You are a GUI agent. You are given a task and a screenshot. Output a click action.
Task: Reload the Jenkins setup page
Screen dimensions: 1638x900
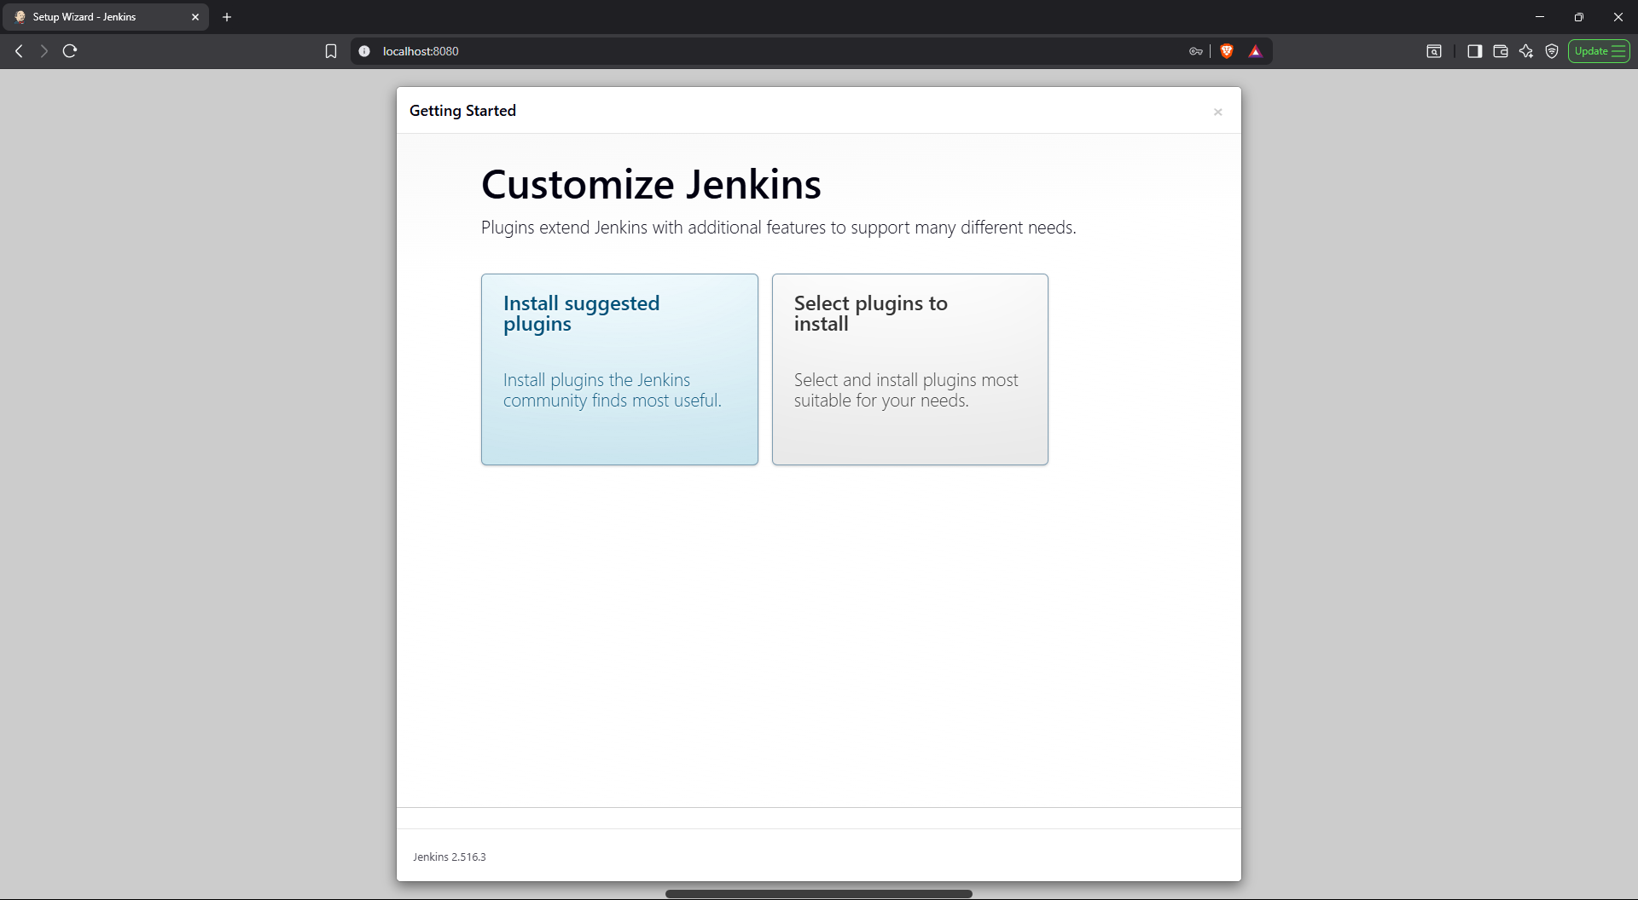pos(70,51)
